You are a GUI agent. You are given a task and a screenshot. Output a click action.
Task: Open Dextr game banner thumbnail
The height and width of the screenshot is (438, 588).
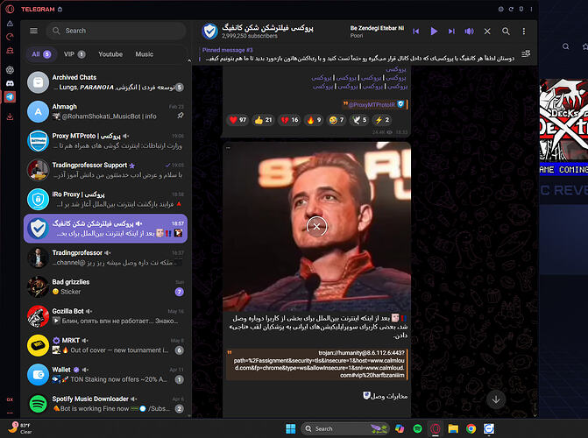coord(563,127)
